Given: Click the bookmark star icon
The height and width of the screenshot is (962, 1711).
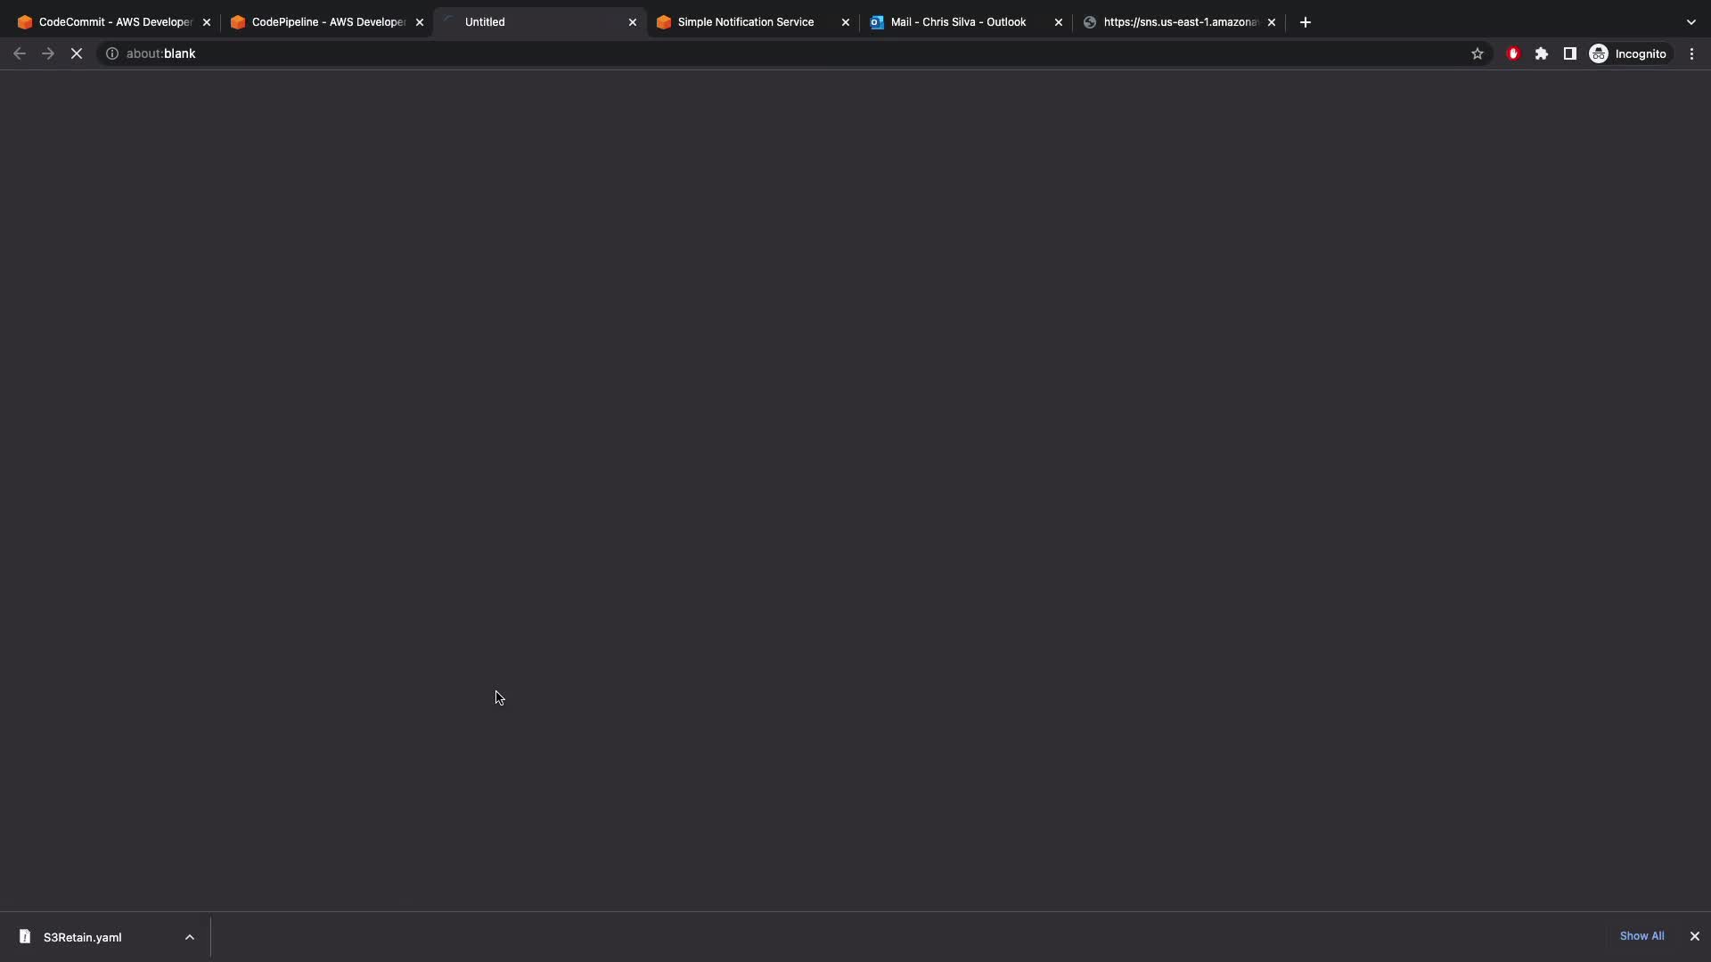Looking at the screenshot, I should click(1478, 53).
